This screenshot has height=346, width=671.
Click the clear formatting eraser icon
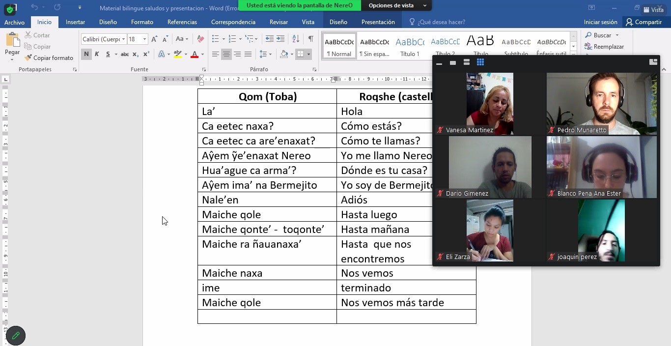click(200, 39)
